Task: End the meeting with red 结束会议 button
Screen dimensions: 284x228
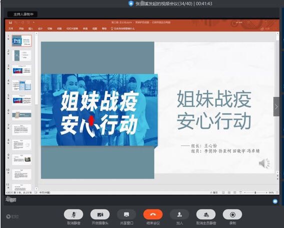Action: (x=153, y=214)
